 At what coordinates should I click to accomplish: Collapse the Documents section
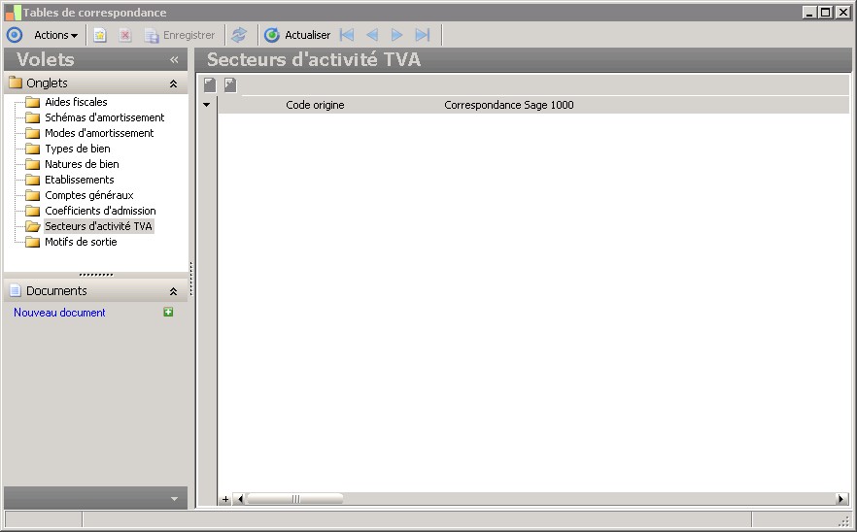[173, 291]
